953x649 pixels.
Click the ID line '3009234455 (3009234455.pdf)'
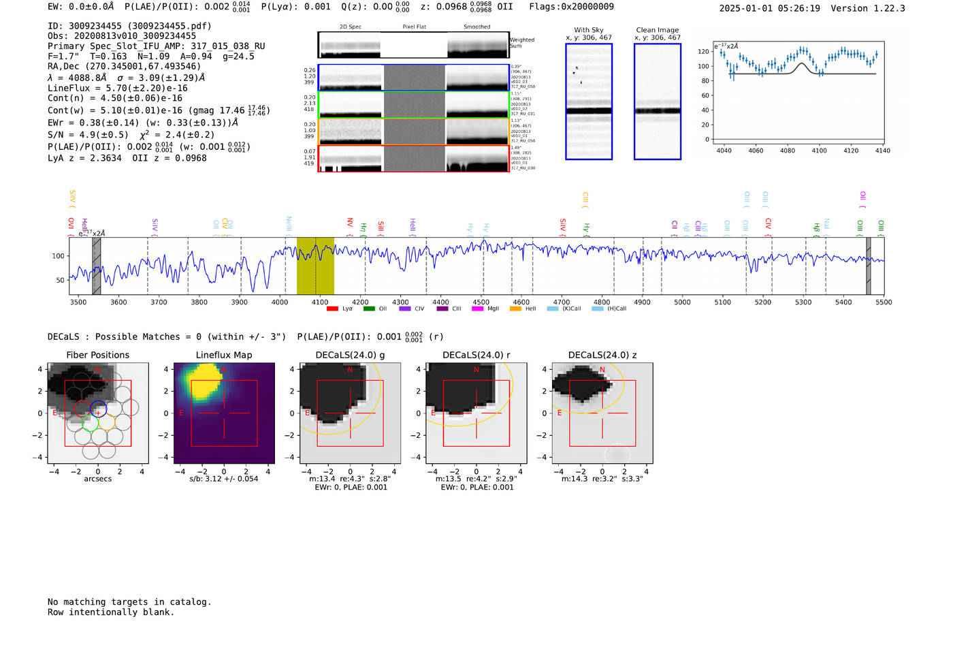(x=129, y=26)
